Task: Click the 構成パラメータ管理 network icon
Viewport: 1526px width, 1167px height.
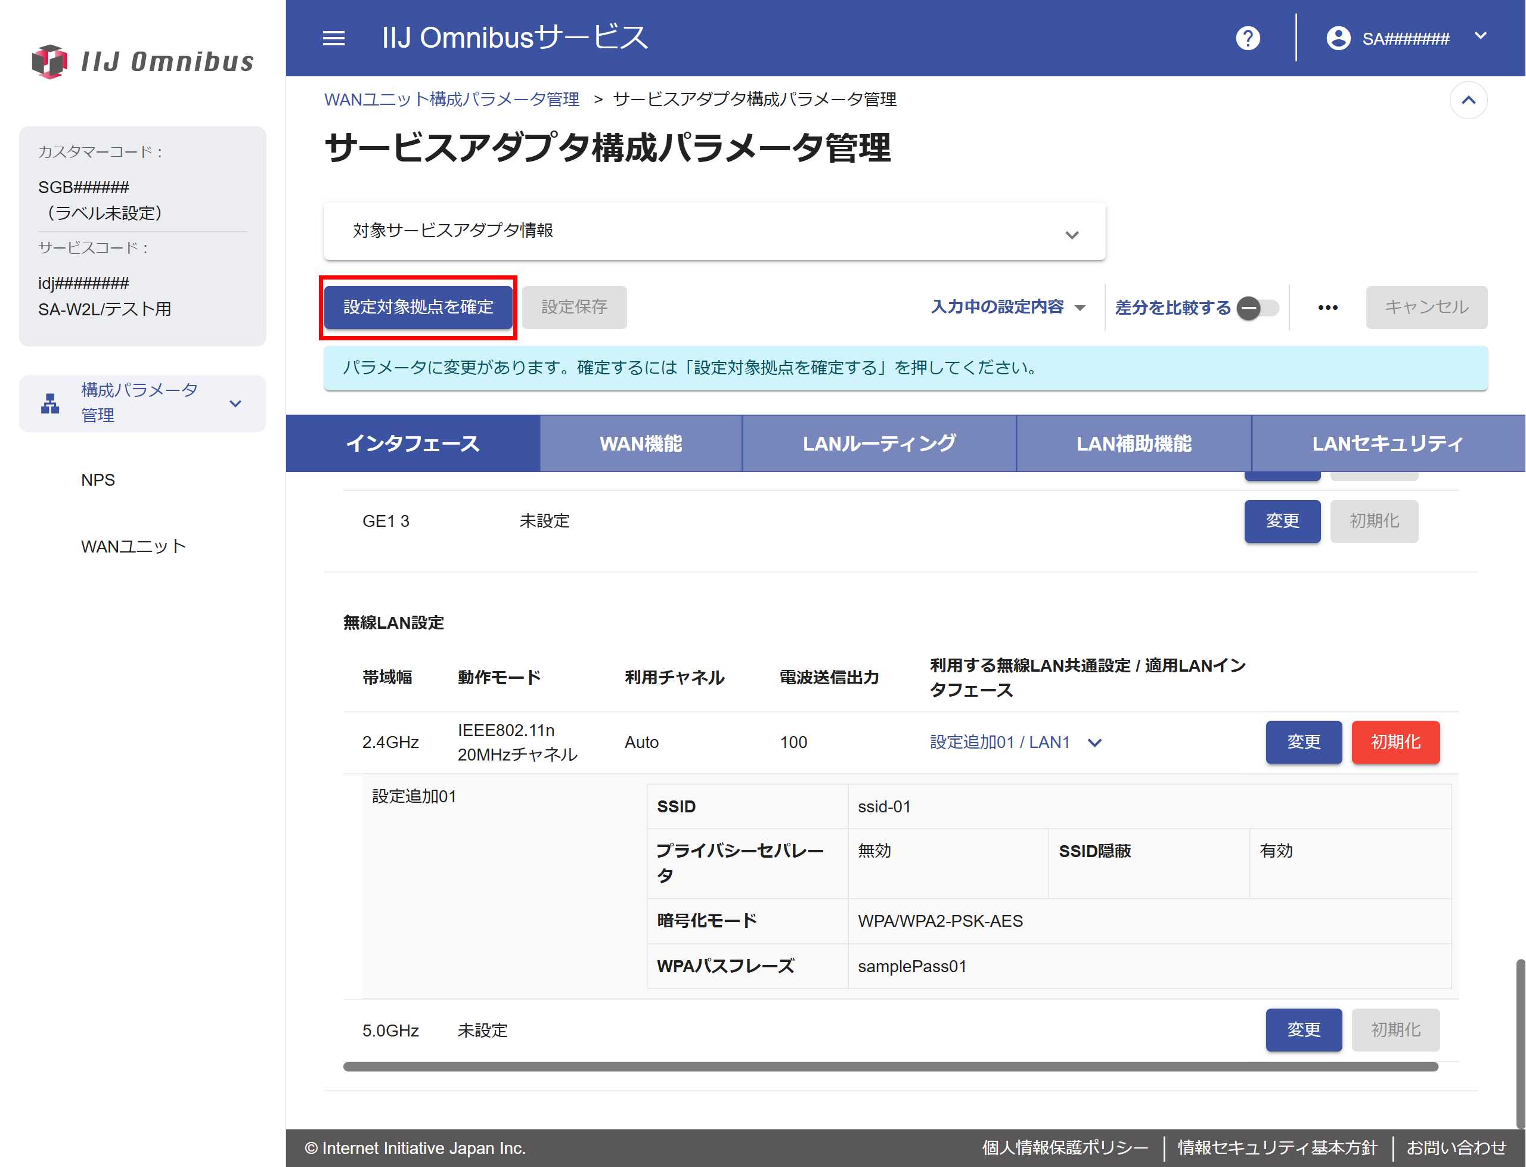Action: [x=50, y=404]
